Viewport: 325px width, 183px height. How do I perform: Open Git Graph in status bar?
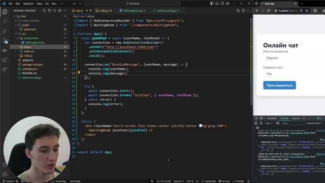tap(75, 181)
